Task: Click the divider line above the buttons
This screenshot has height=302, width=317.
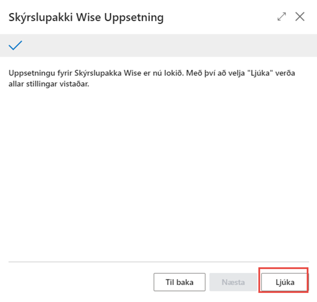Action: [158, 262]
